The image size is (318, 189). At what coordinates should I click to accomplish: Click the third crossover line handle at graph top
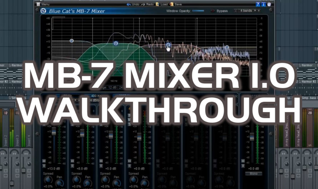(x=197, y=19)
